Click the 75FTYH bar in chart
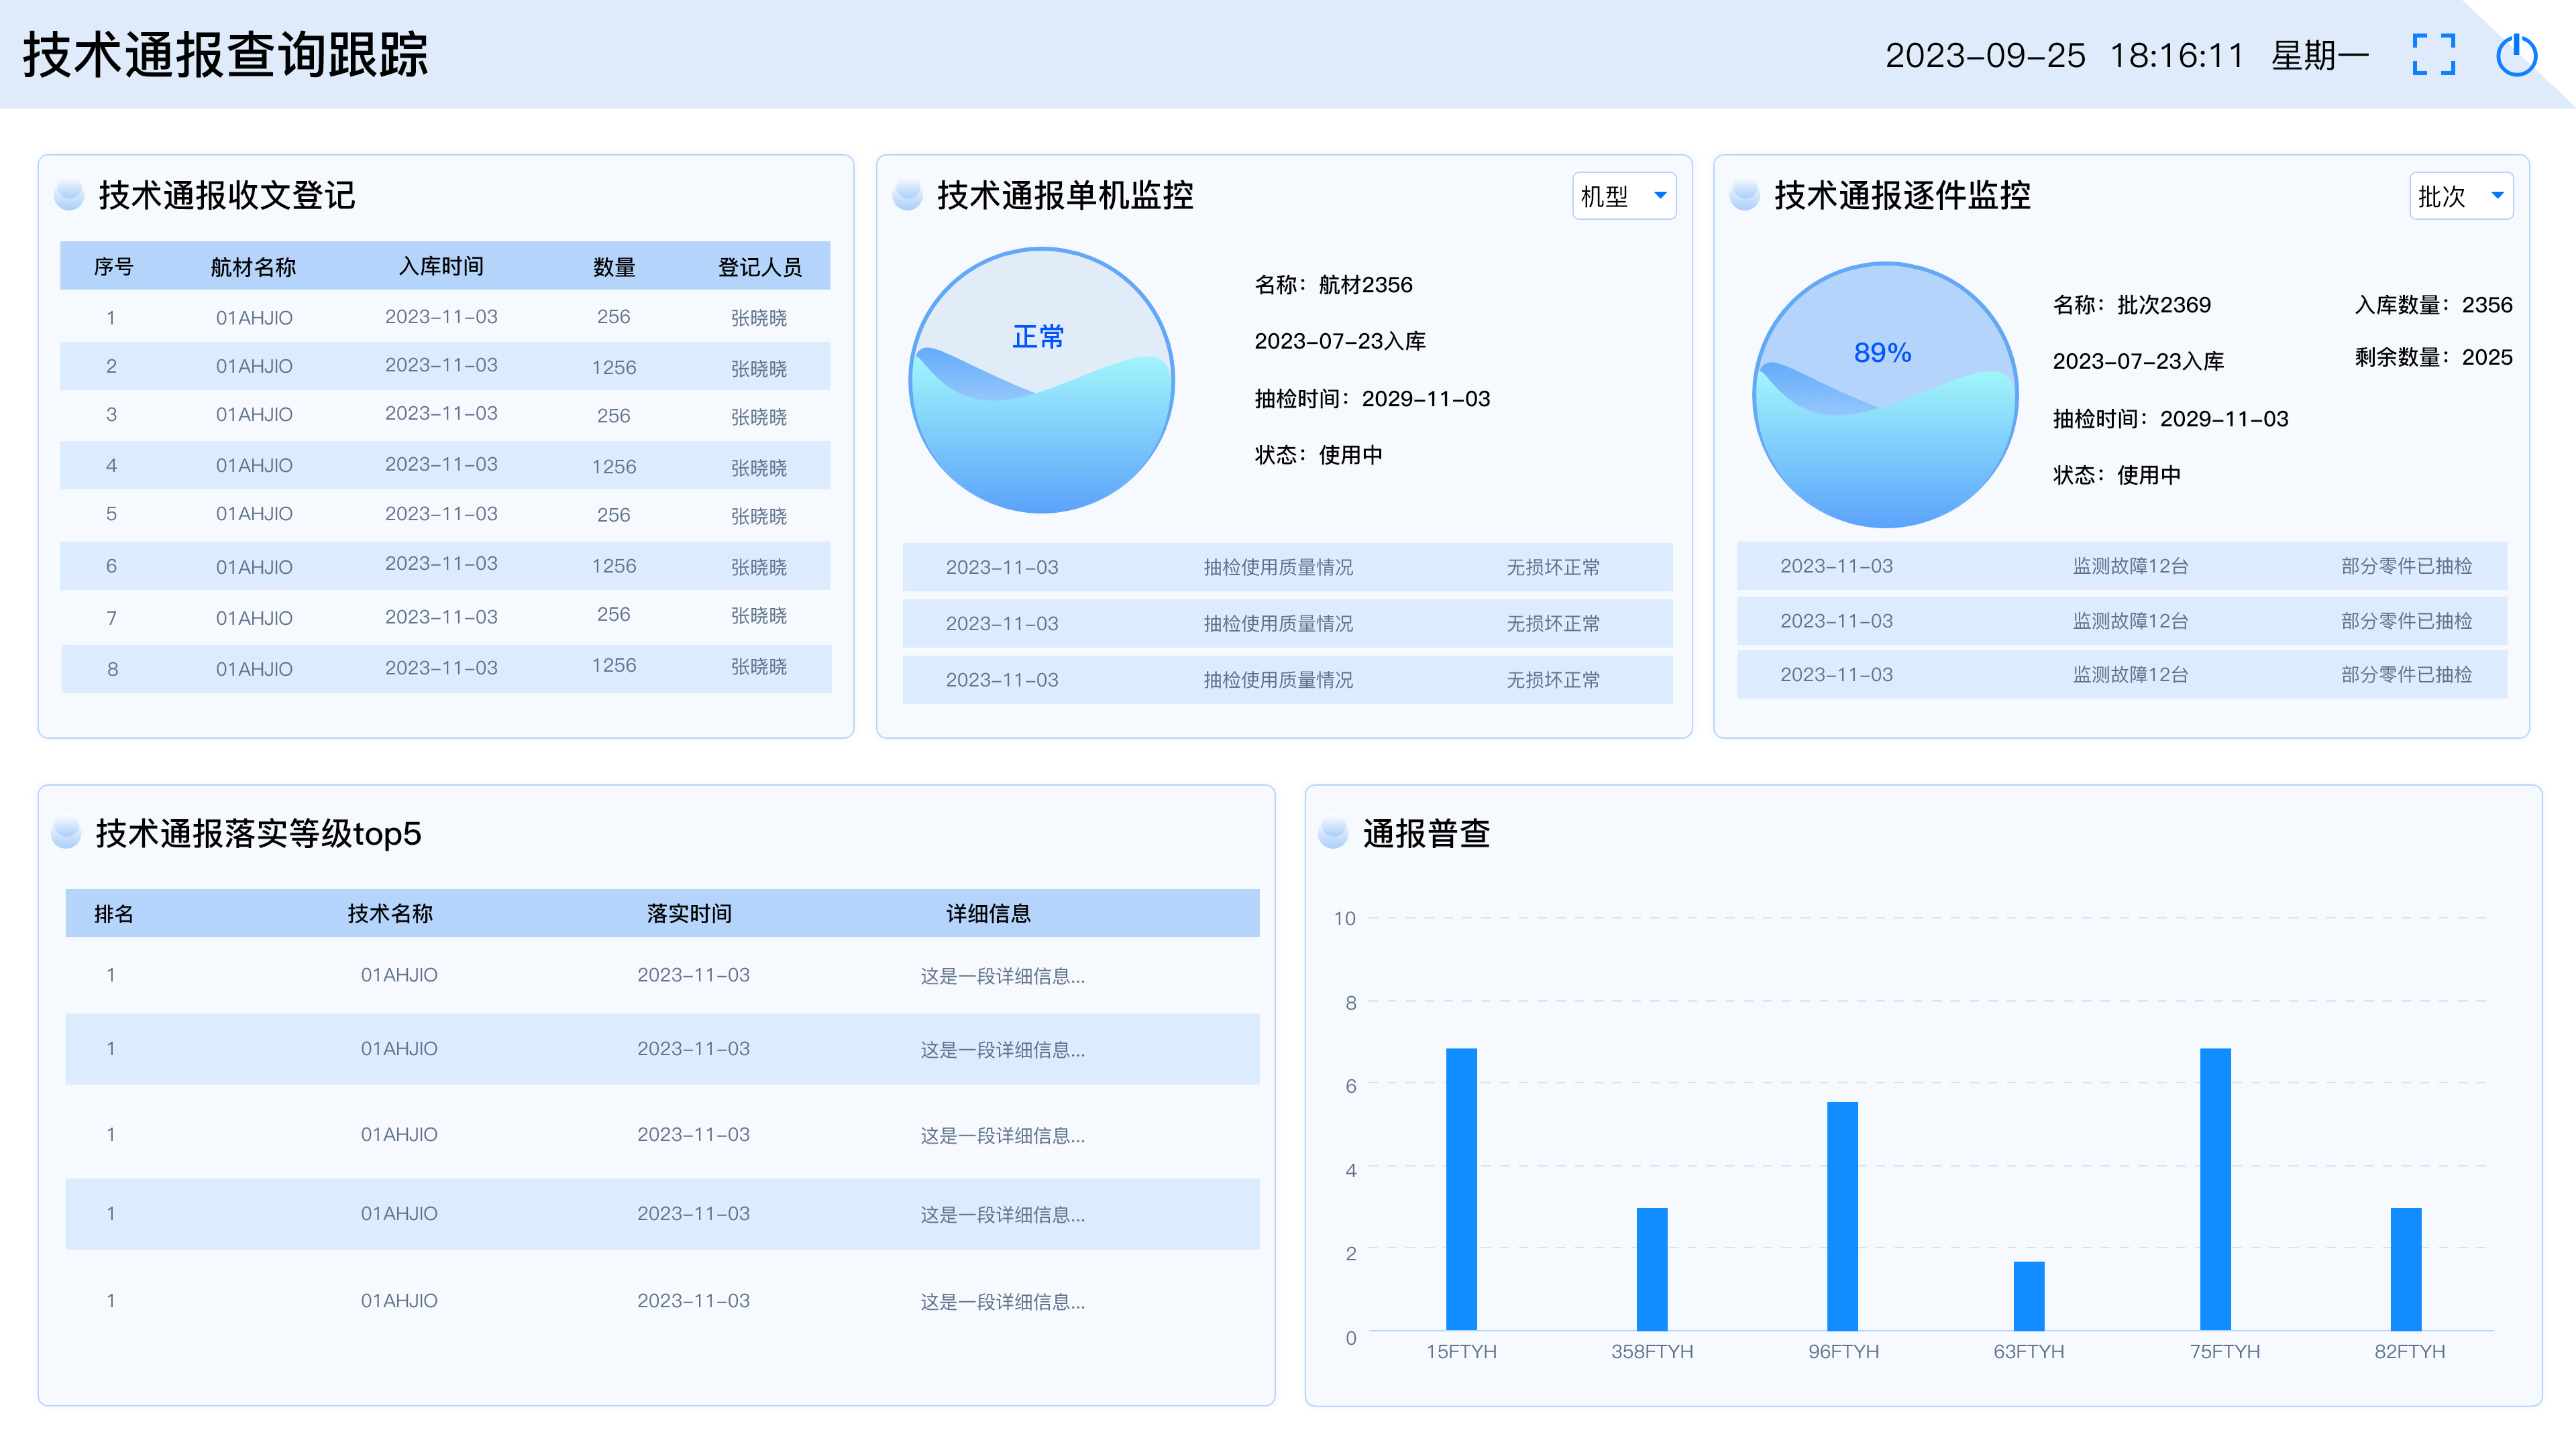2576x1448 pixels. pyautogui.click(x=2215, y=1189)
